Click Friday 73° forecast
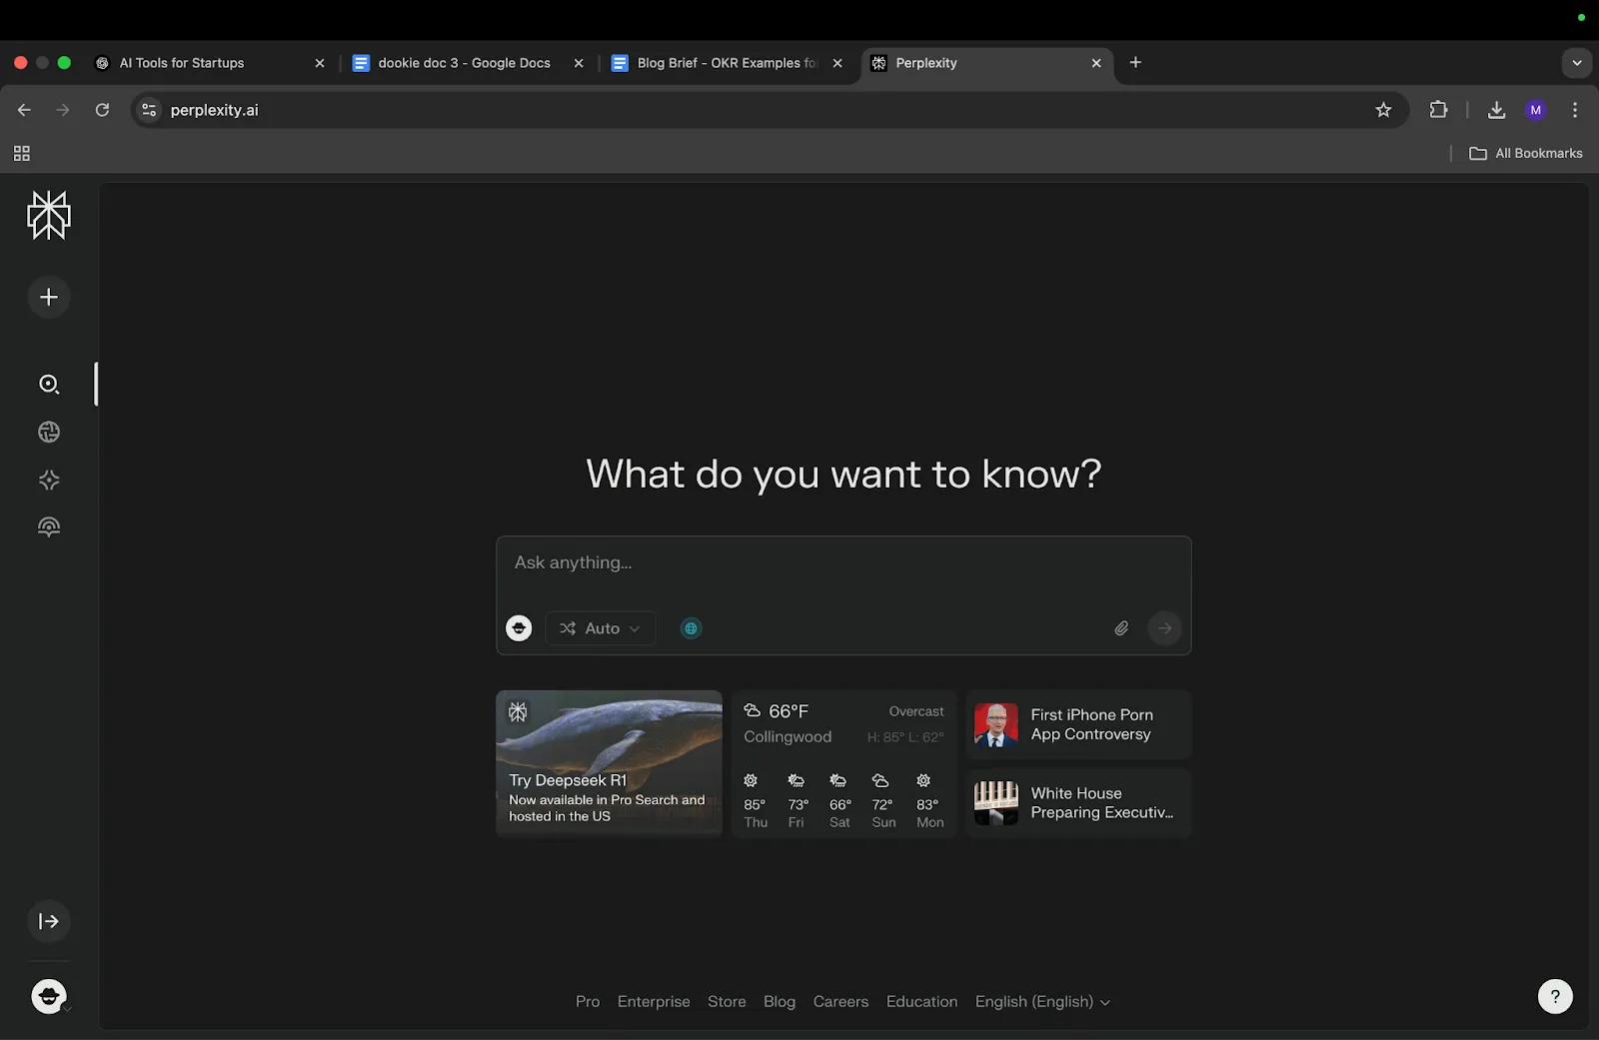This screenshot has width=1599, height=1040. point(797,800)
